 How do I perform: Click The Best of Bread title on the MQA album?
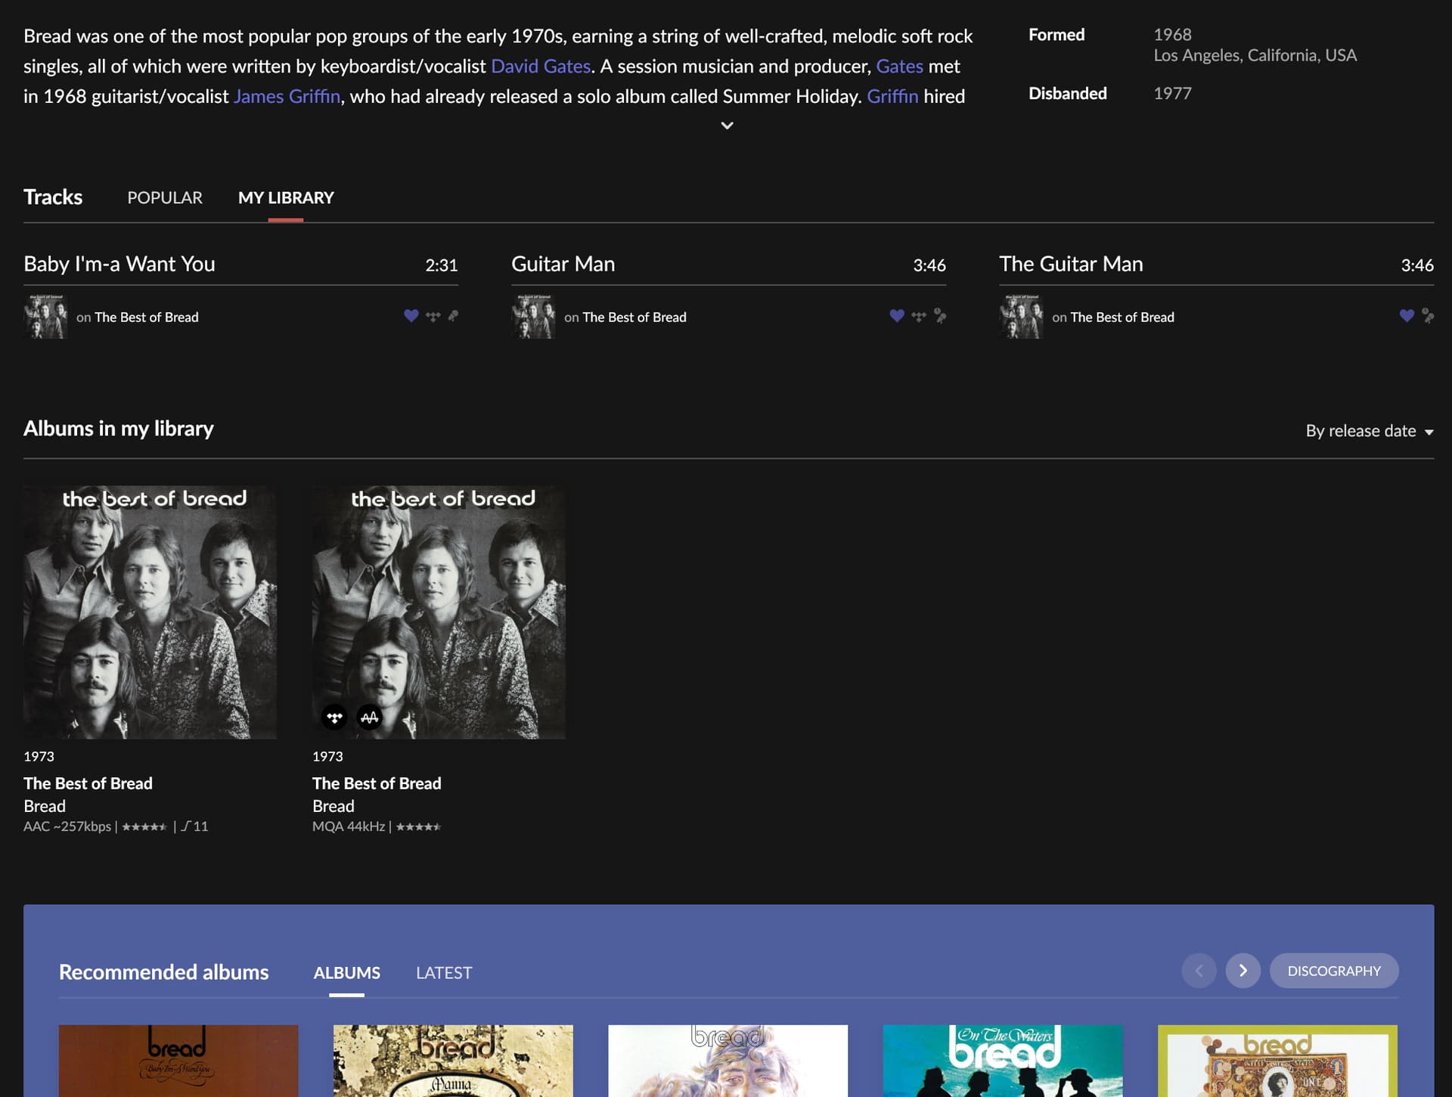click(377, 783)
